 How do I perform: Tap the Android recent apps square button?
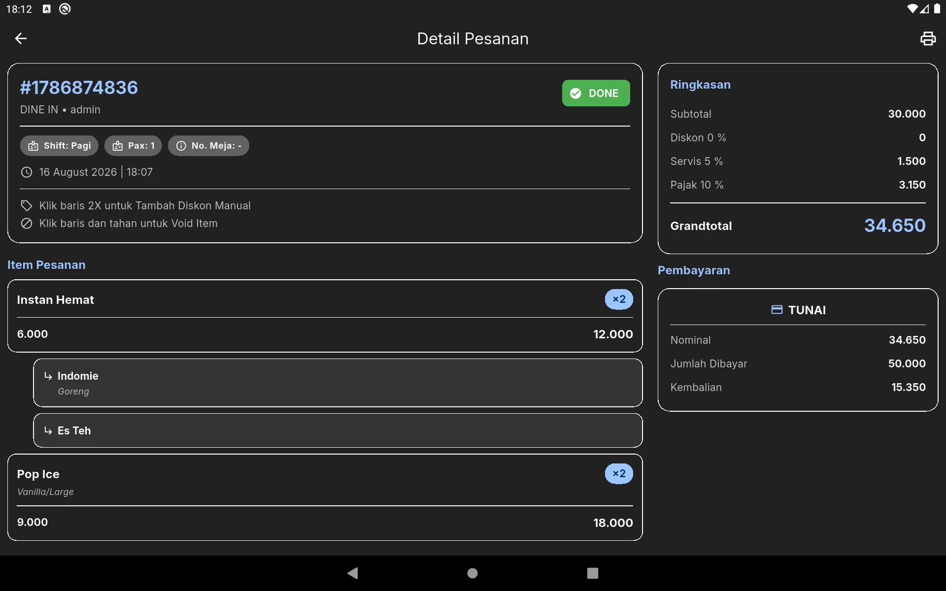593,573
